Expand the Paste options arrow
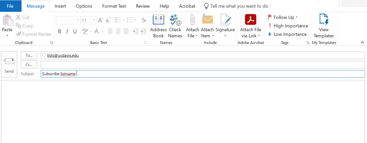367x143 pixels. point(7,36)
